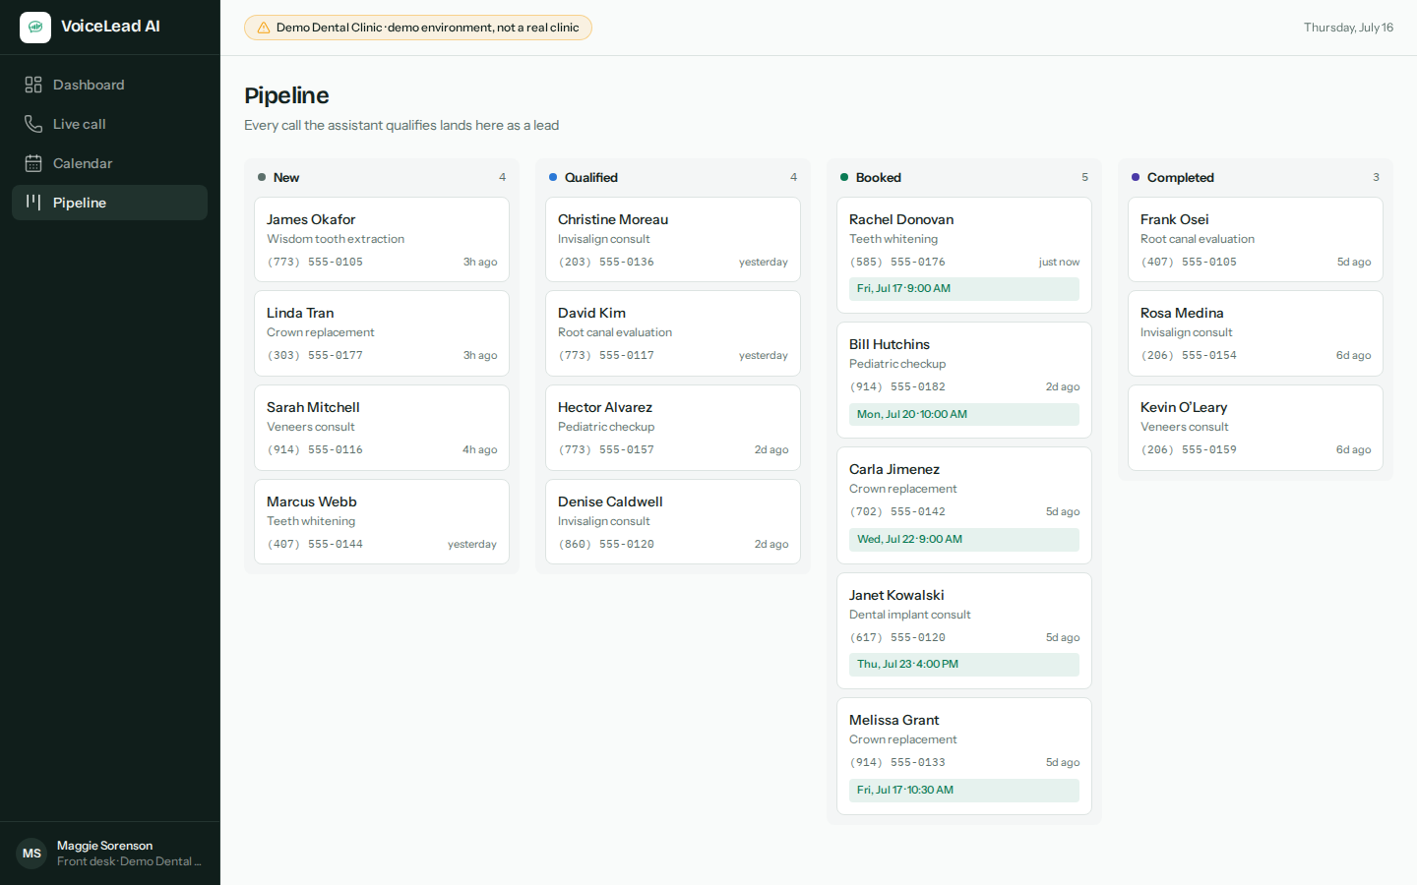This screenshot has height=885, width=1417.
Task: Click the VoiceLead AI logo icon
Action: (x=35, y=28)
